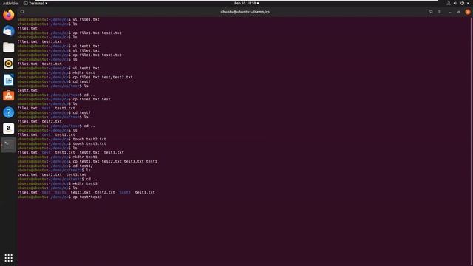This screenshot has width=473, height=266.
Task: Open the terminal hamburger menu
Action: [x=440, y=12]
